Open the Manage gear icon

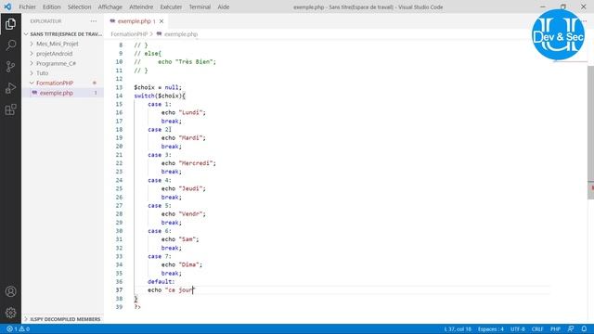tap(10, 313)
